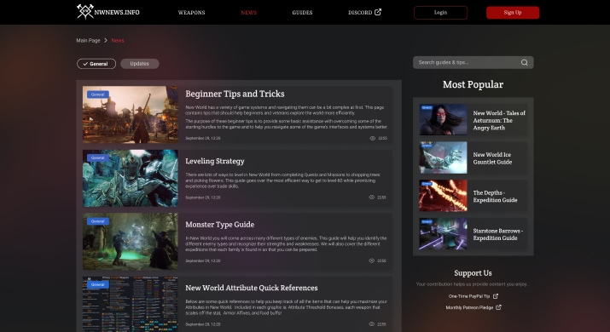Open the Beginner Tips and Tricks article title
Viewport: 610px width, 332px height.
(x=235, y=94)
